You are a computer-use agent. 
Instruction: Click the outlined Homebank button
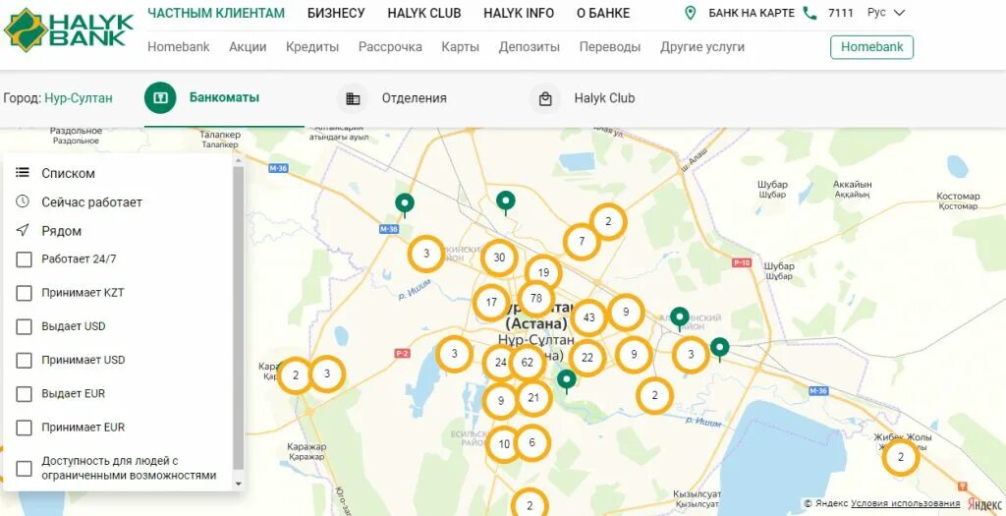click(x=872, y=47)
